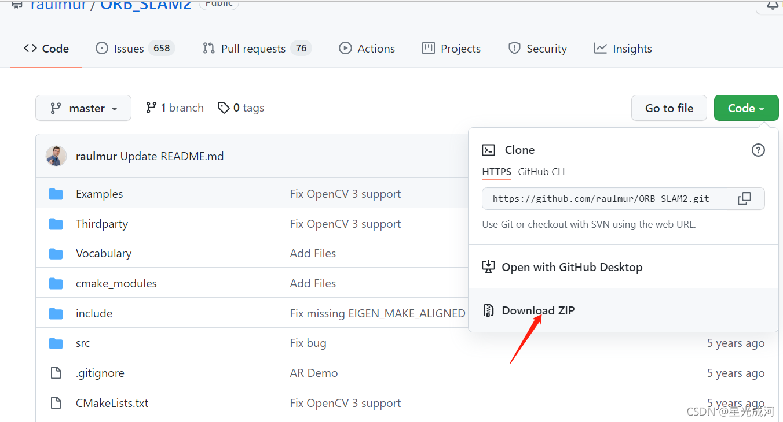Click the Security shield icon
The height and width of the screenshot is (422, 783).
click(514, 49)
